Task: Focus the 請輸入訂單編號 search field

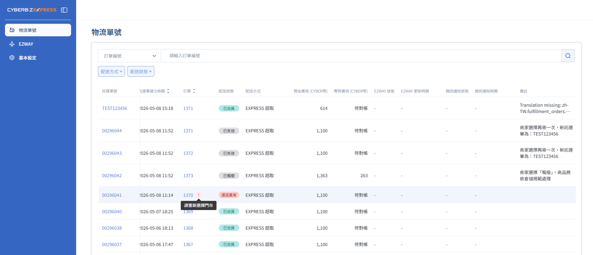Action: pos(361,56)
